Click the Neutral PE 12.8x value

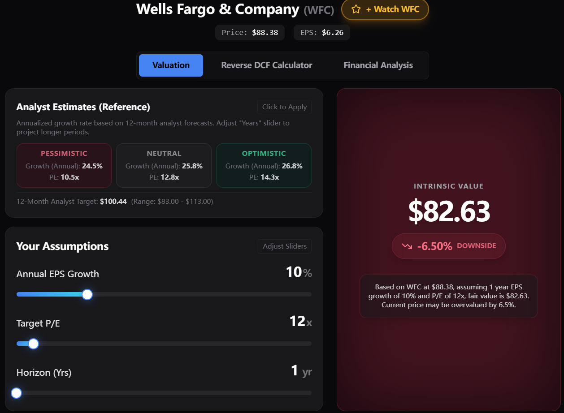[x=169, y=177]
